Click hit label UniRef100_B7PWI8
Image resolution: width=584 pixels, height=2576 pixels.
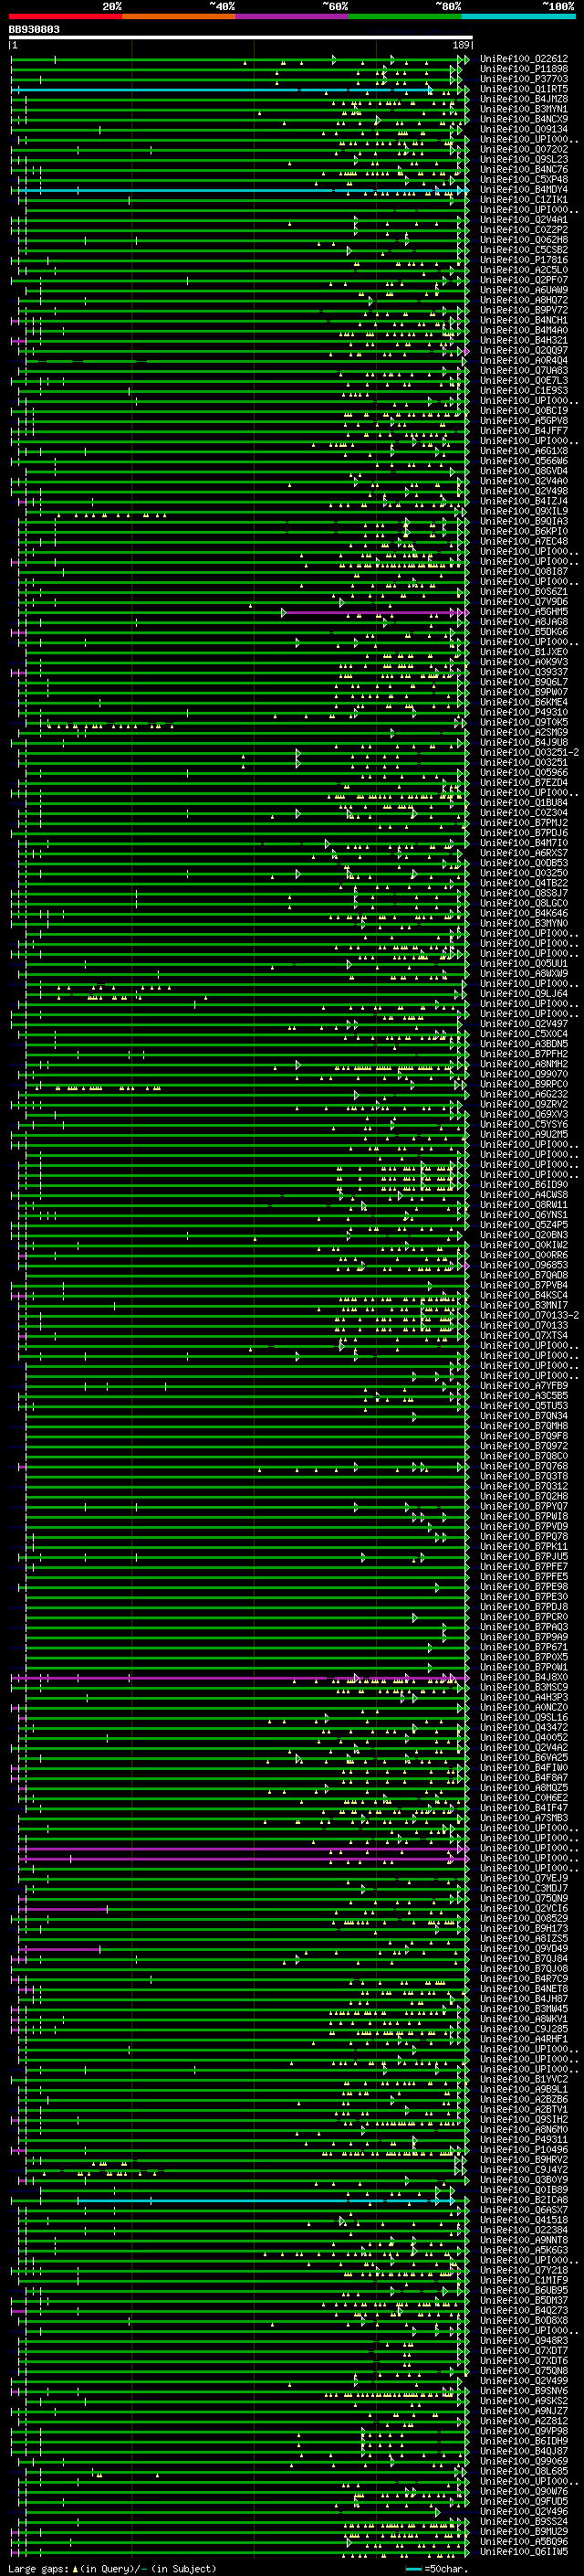pyautogui.click(x=524, y=1516)
